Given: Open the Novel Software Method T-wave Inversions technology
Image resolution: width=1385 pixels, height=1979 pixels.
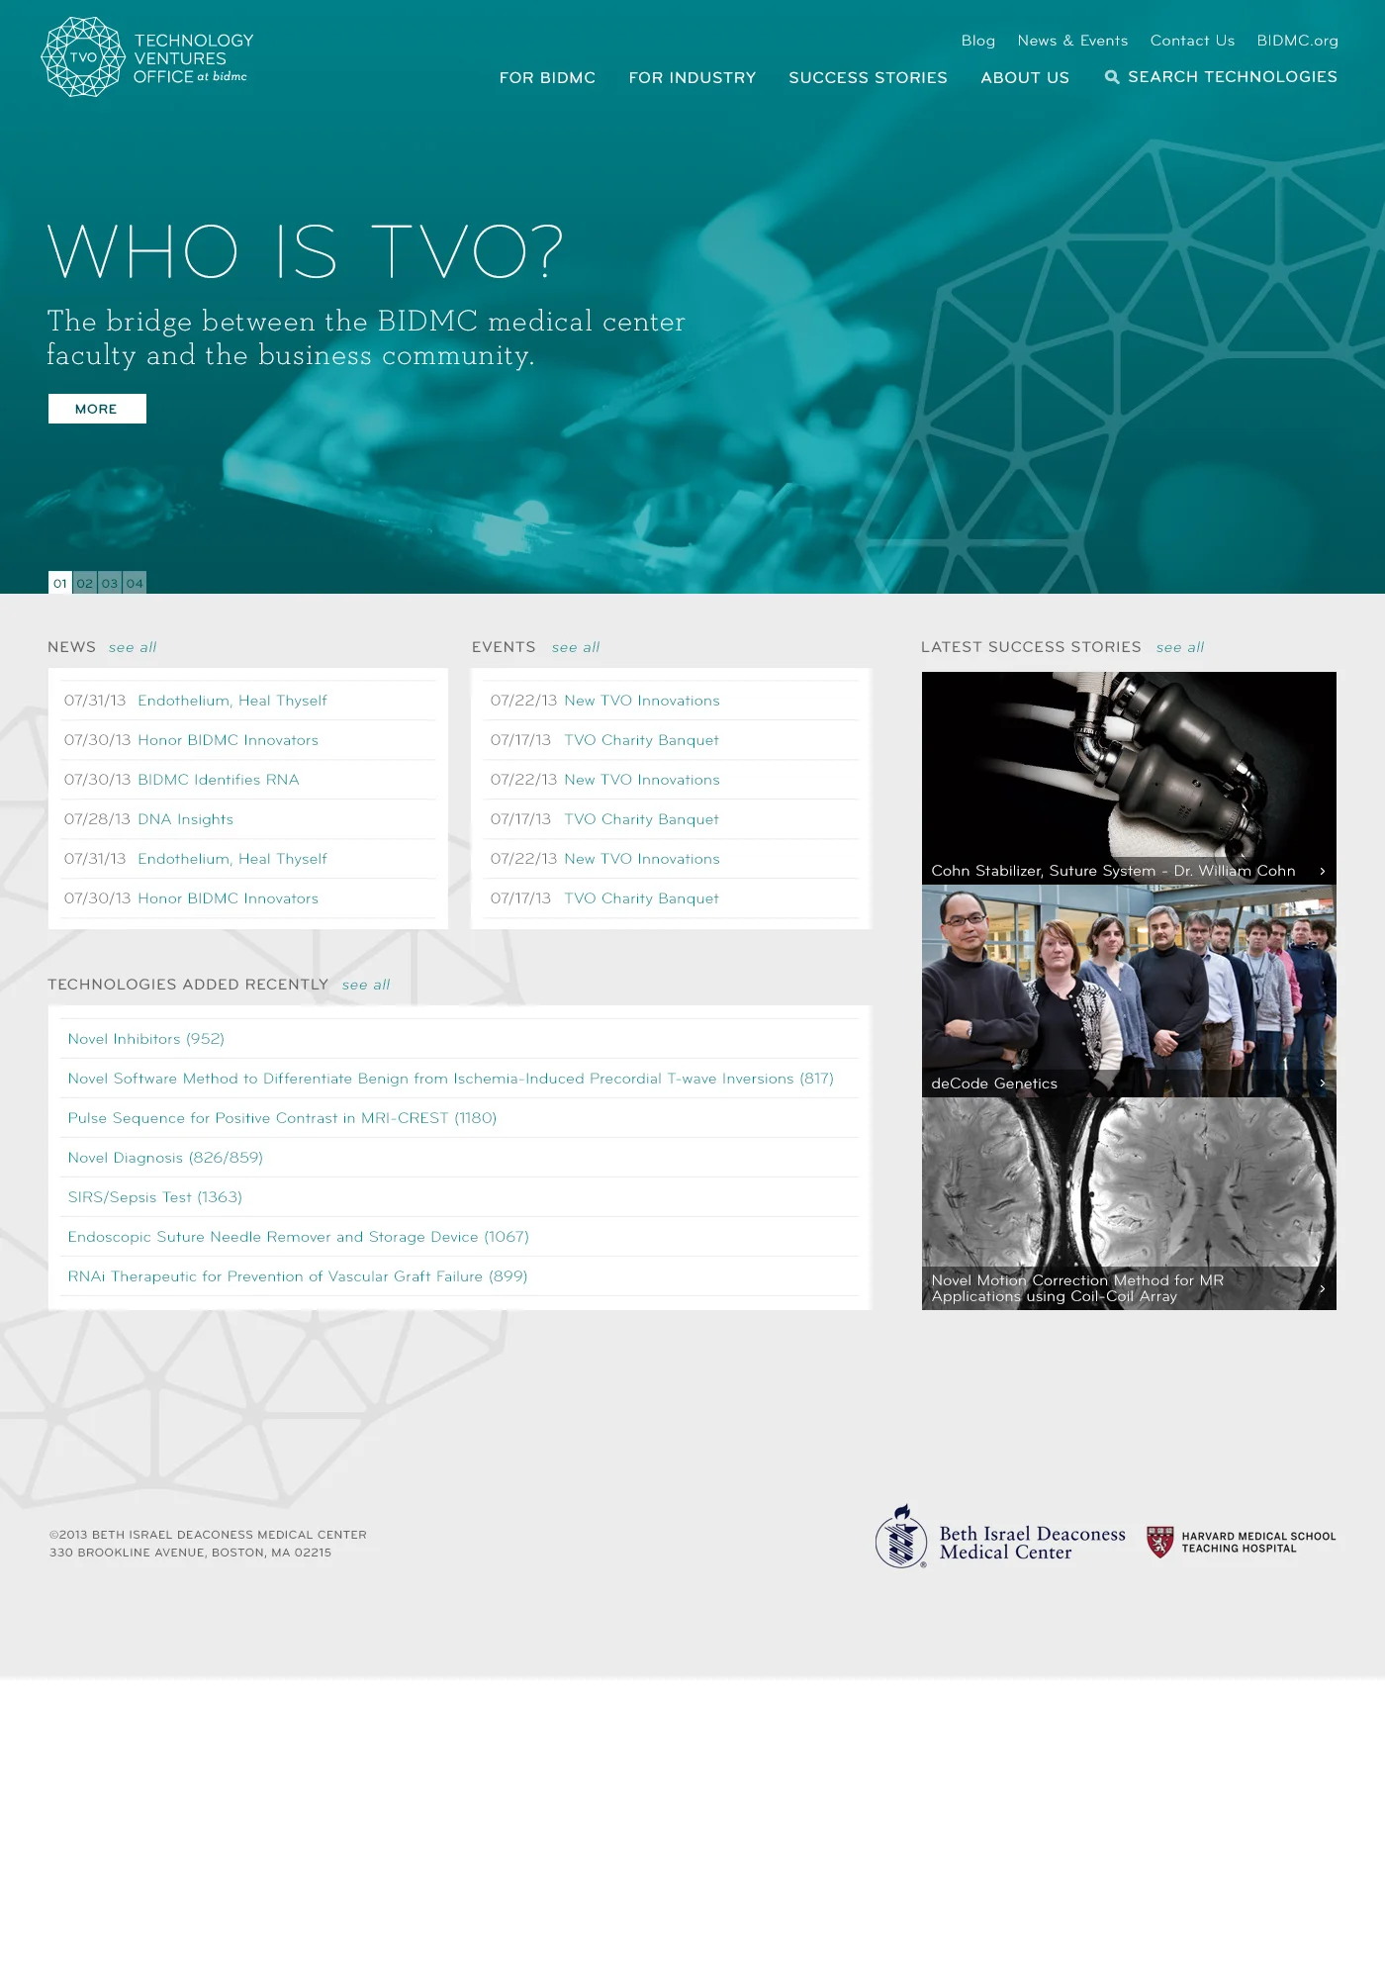Looking at the screenshot, I should [x=451, y=1079].
